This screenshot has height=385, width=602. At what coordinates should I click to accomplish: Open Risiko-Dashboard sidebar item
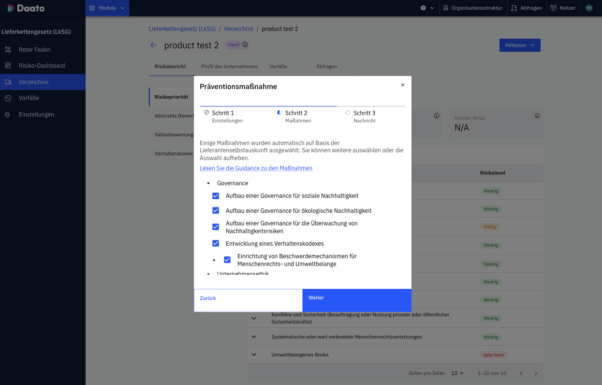(x=43, y=66)
